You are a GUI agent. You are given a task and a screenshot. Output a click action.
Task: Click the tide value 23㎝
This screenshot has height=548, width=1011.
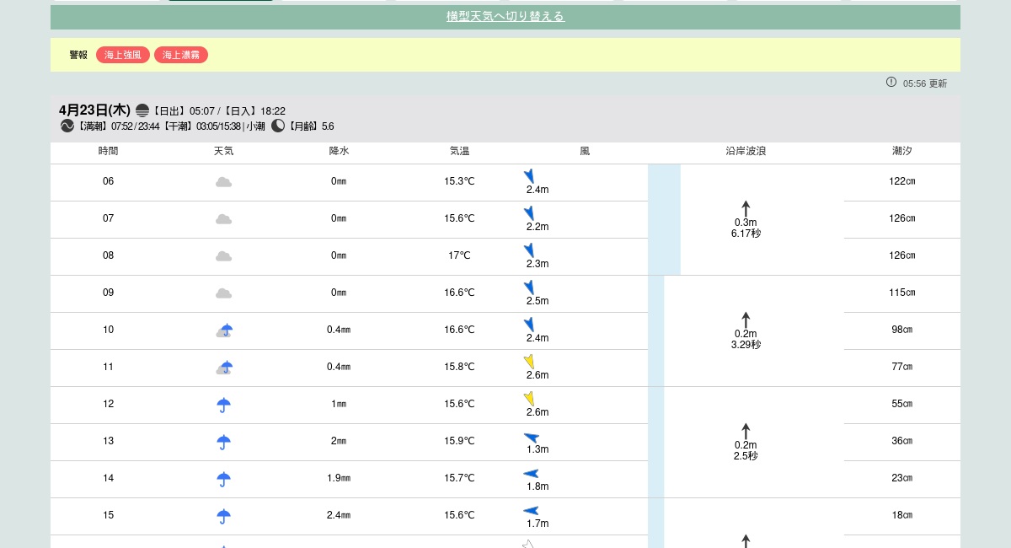click(902, 478)
